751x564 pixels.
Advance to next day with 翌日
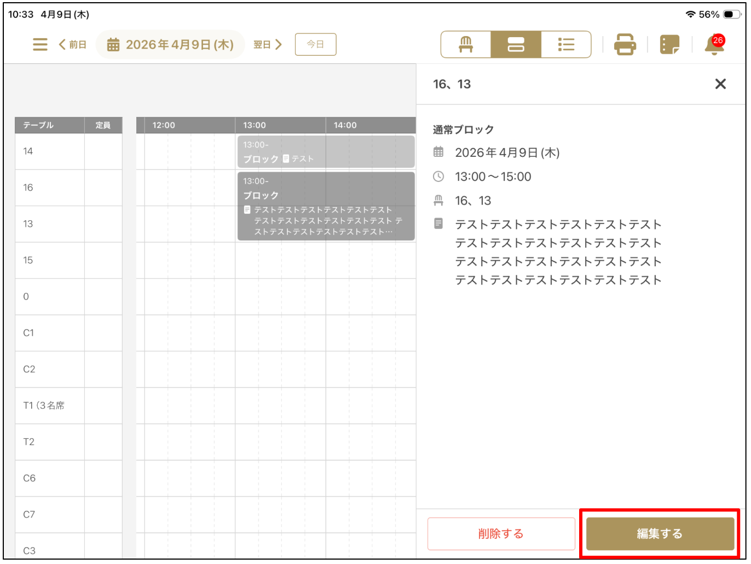pos(266,44)
